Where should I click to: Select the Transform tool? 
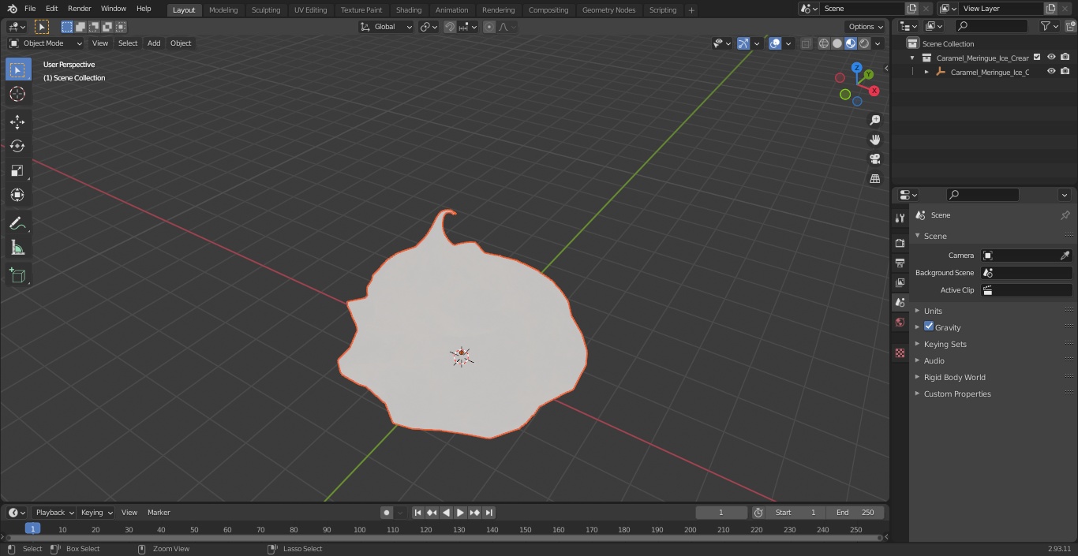tap(17, 195)
